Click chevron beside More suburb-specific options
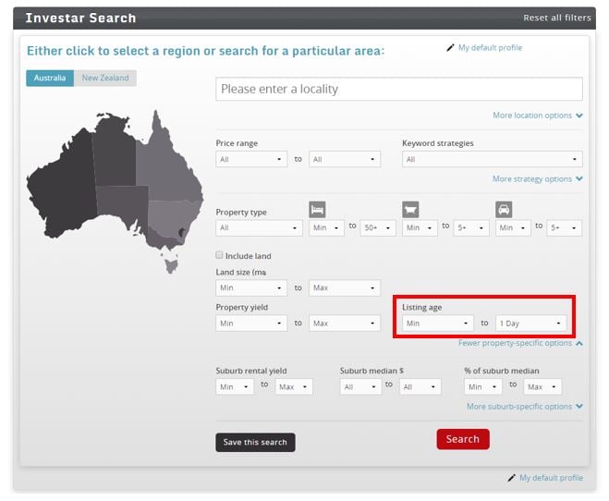The height and width of the screenshot is (501, 609). (x=579, y=406)
